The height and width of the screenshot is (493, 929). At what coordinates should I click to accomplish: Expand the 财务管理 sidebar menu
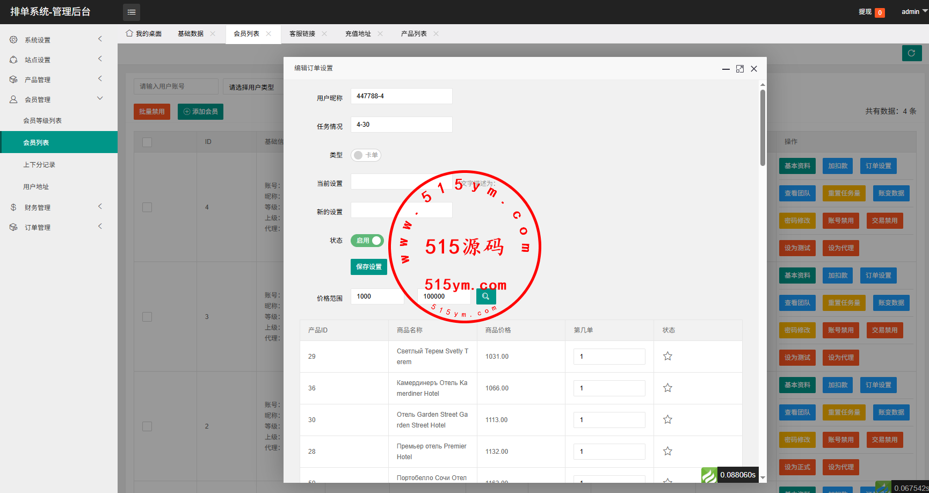(59, 207)
